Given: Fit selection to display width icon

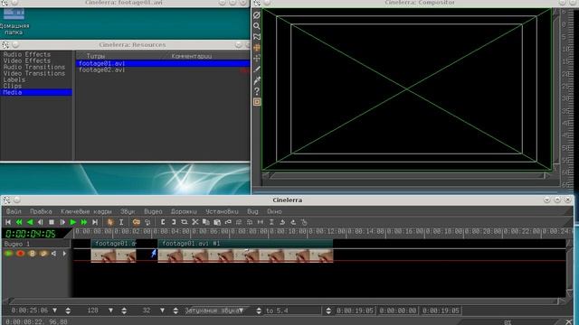Looking at the screenshot, I should click(x=261, y=222).
